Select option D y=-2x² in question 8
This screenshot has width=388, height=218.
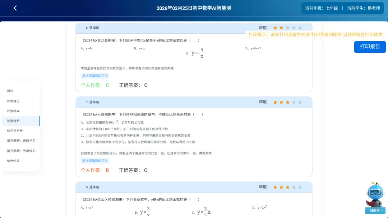[x=260, y=207]
